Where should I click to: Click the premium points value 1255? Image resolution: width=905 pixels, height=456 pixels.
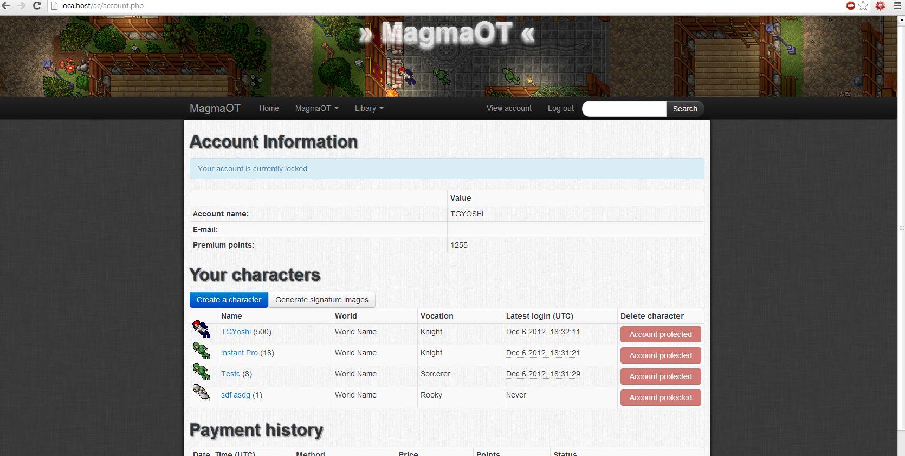click(x=459, y=245)
